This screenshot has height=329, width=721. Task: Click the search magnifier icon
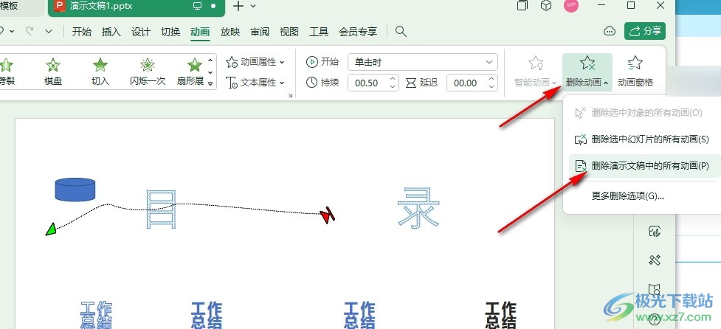401,31
